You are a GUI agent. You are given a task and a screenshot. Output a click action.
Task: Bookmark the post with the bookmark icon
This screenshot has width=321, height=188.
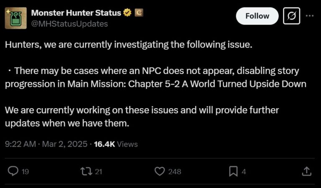pyautogui.click(x=233, y=171)
